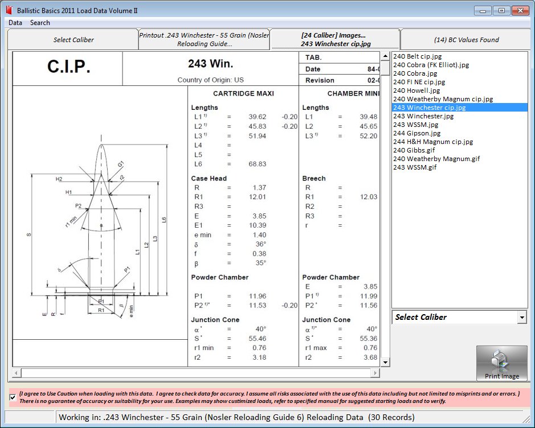This screenshot has height=428, width=535.
Task: Open the Select Caliber dropdown
Action: coord(522,318)
